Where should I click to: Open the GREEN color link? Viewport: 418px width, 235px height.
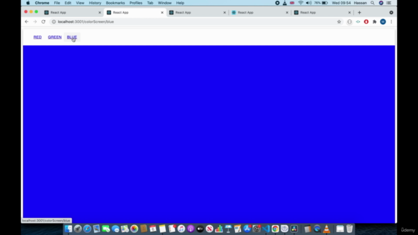[55, 37]
